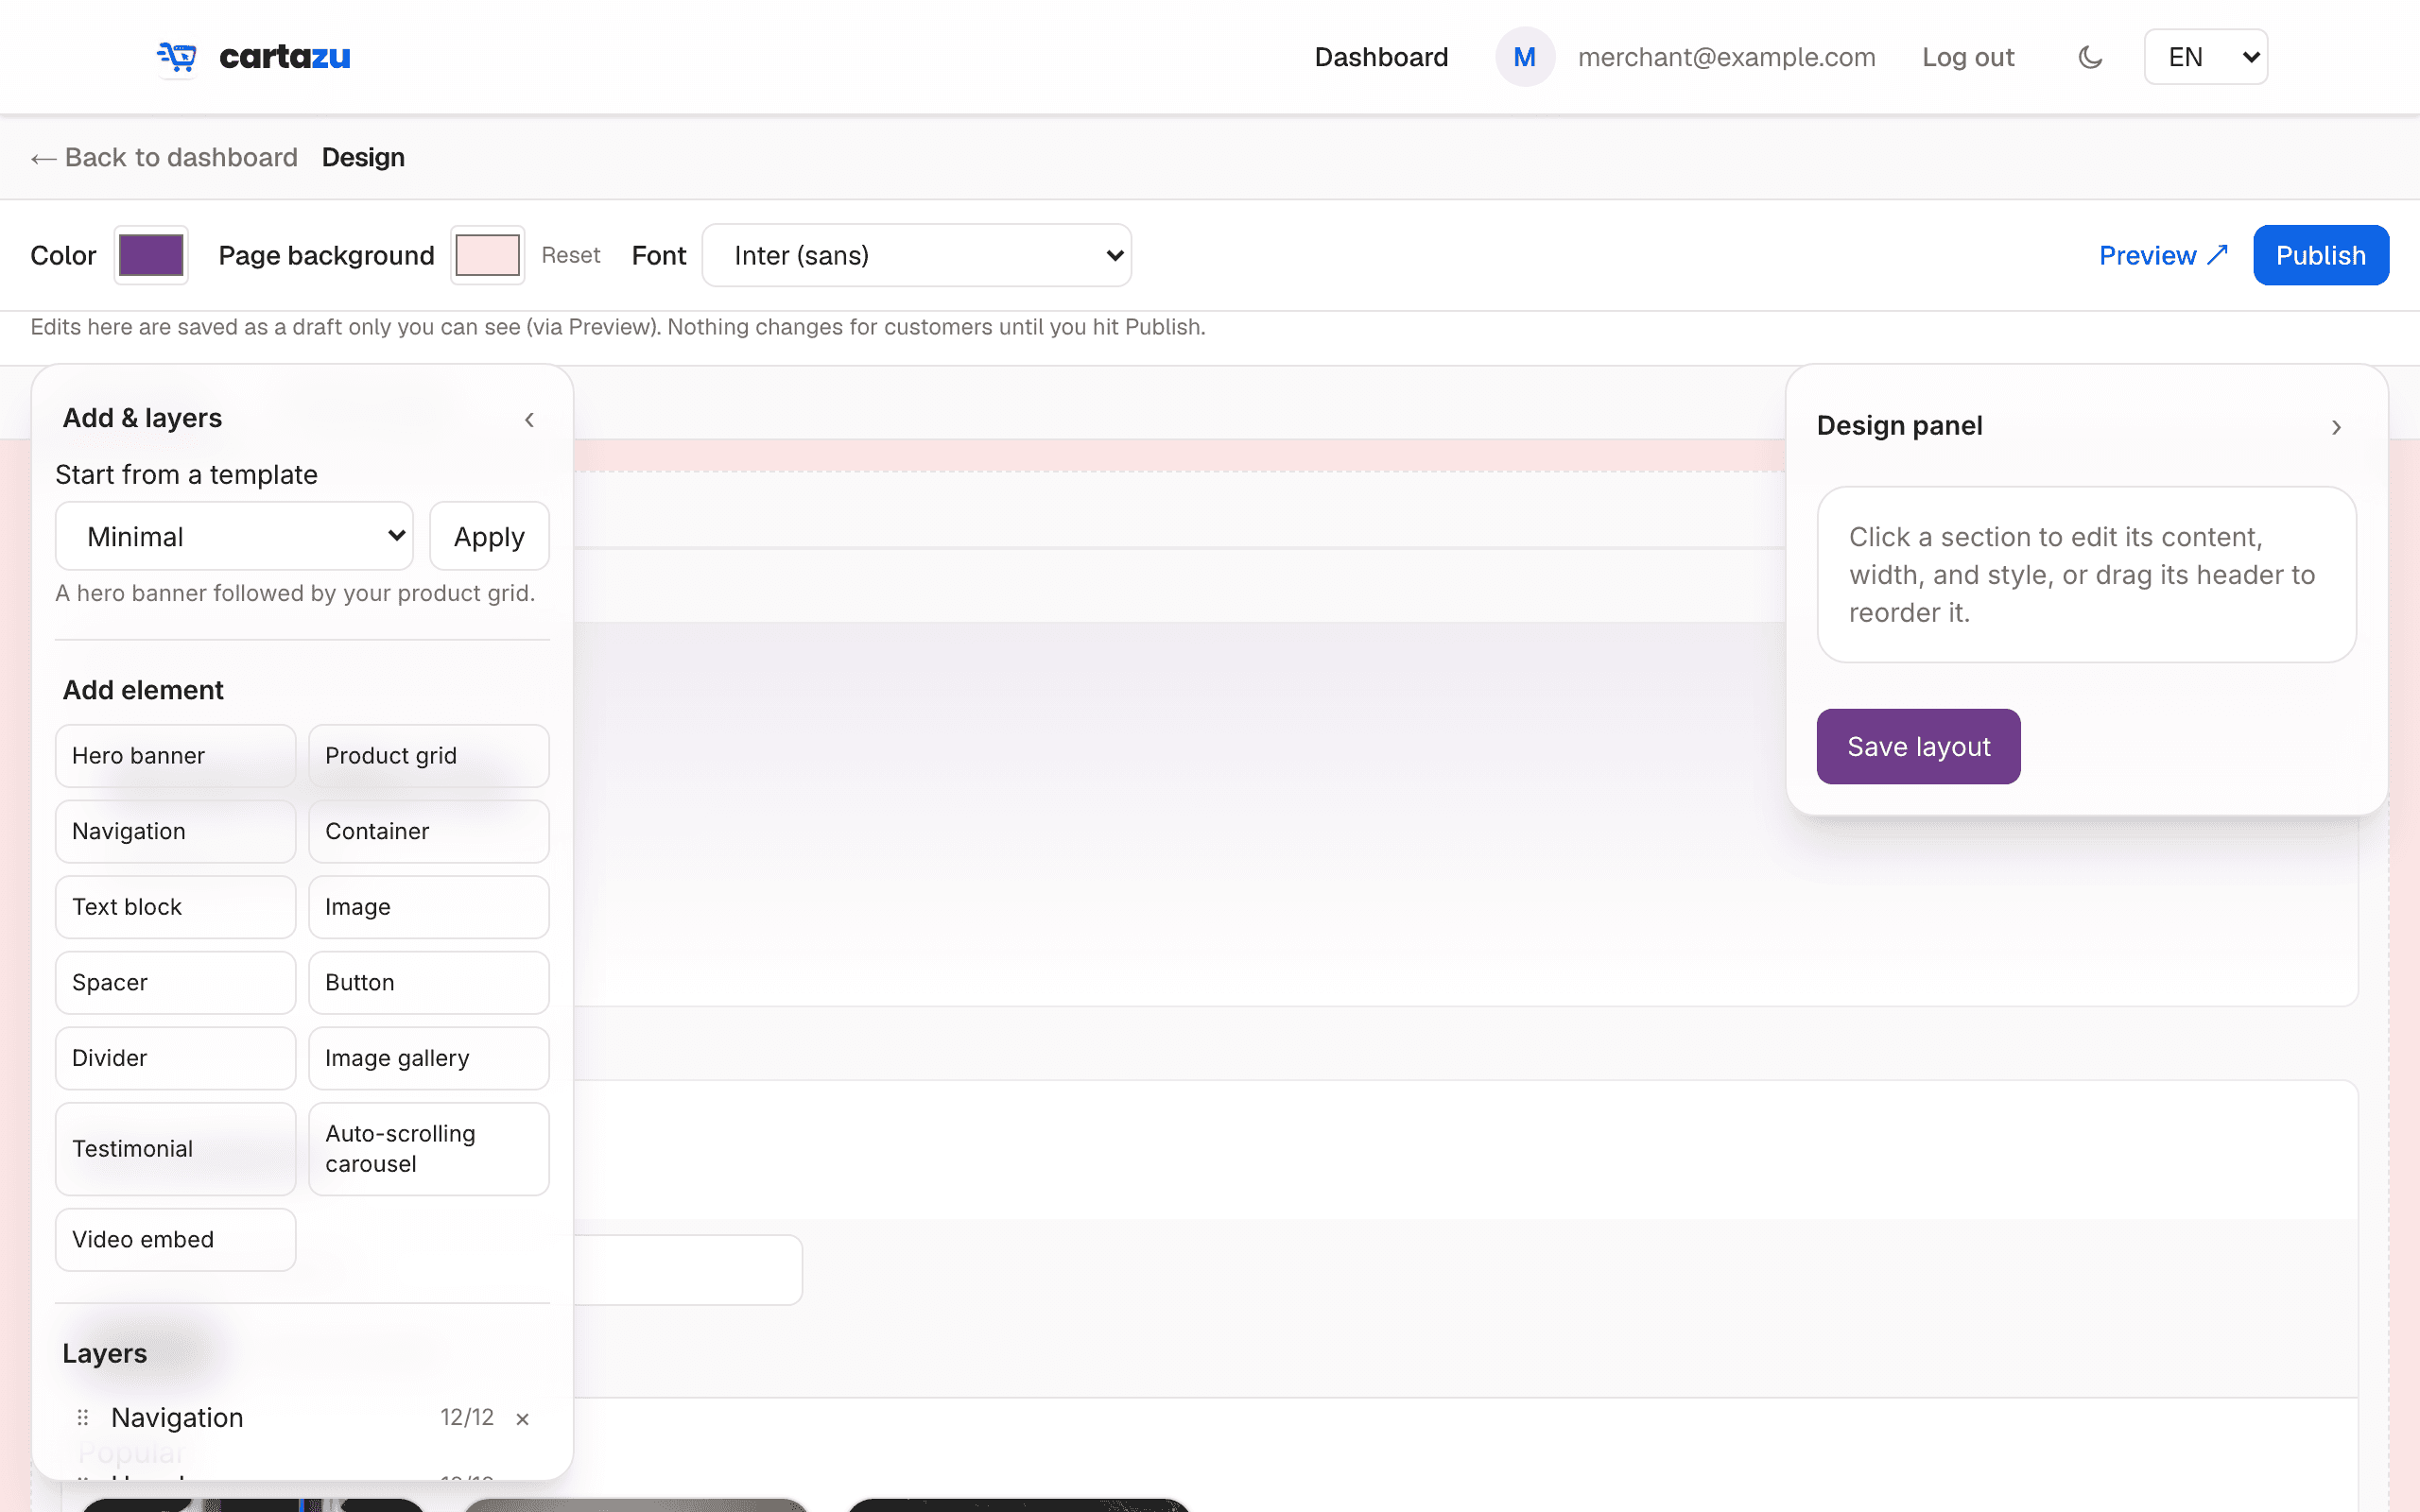Remove the Navigation layer with the x icon
This screenshot has width=2420, height=1512.
(522, 1418)
